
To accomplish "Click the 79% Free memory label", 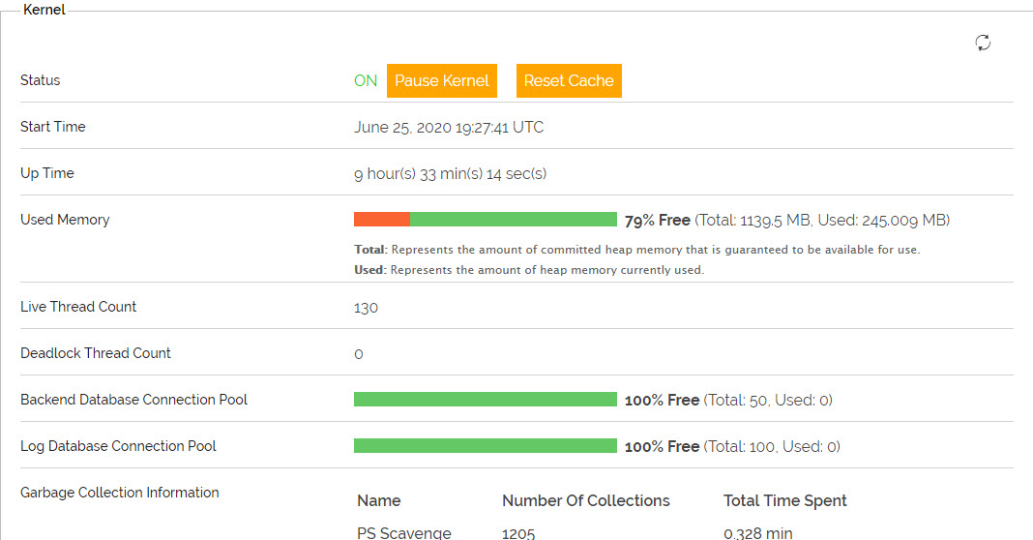I will 657,221.
